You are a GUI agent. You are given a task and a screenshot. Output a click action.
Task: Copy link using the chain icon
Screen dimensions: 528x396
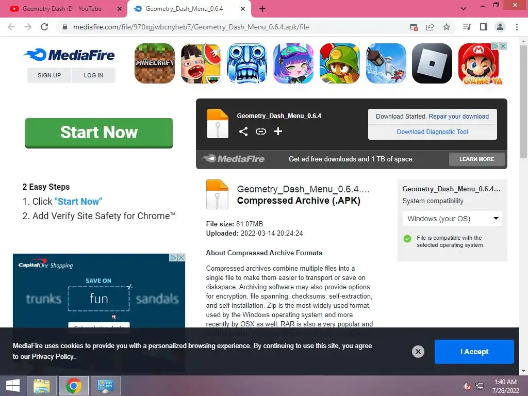click(x=261, y=131)
